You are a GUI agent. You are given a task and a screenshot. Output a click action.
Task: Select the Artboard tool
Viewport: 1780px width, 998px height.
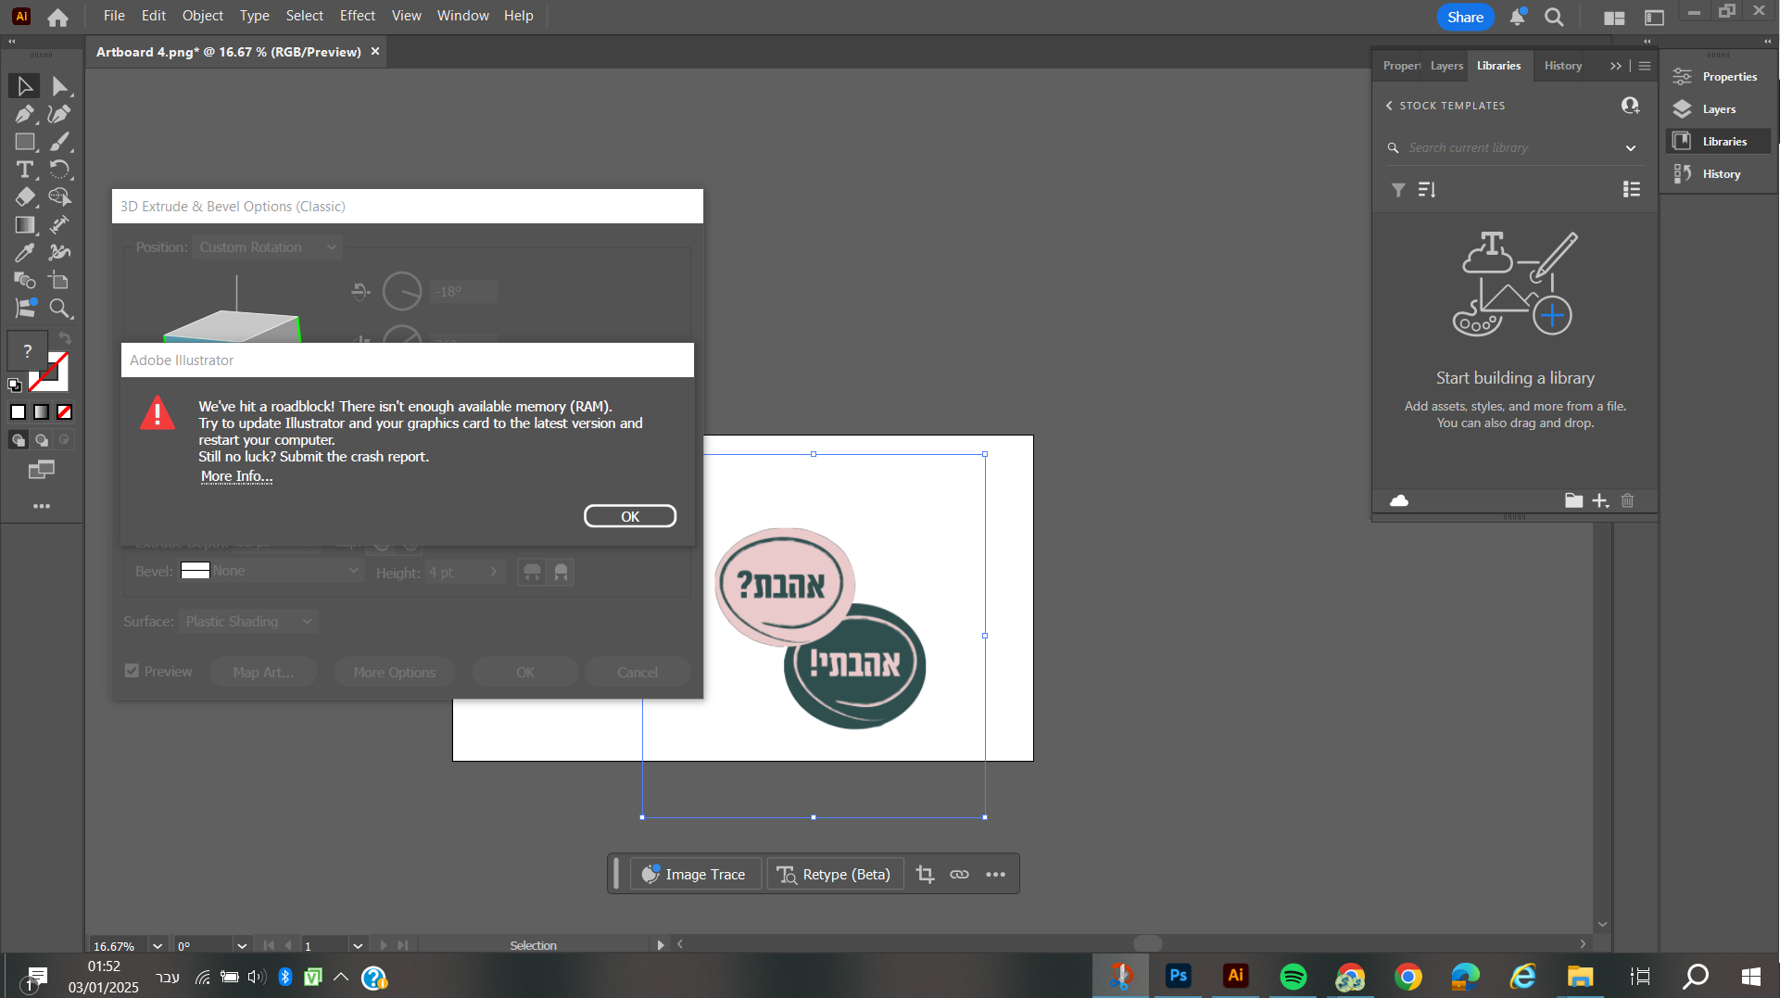tap(59, 281)
